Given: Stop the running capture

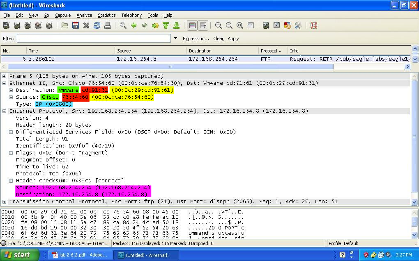Looking at the screenshot, I should coord(39,25).
